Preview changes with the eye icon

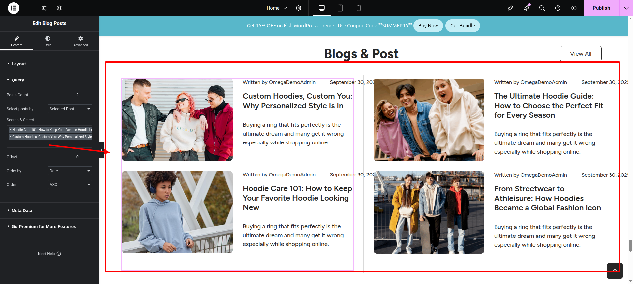click(x=574, y=8)
